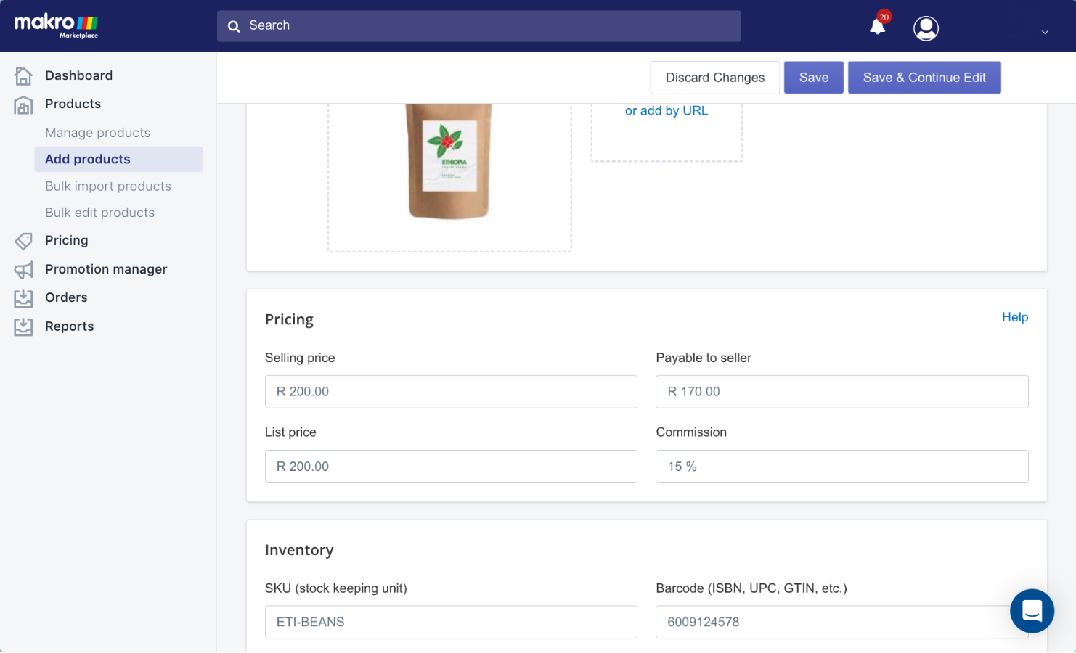The width and height of the screenshot is (1076, 653).
Task: Click the Promotion manager megaphone icon
Action: [23, 270]
